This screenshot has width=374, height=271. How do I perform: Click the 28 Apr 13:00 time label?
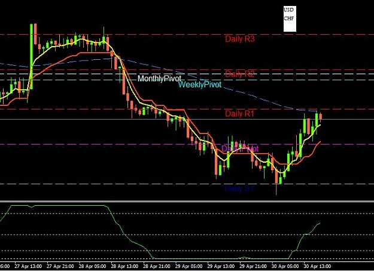124,266
